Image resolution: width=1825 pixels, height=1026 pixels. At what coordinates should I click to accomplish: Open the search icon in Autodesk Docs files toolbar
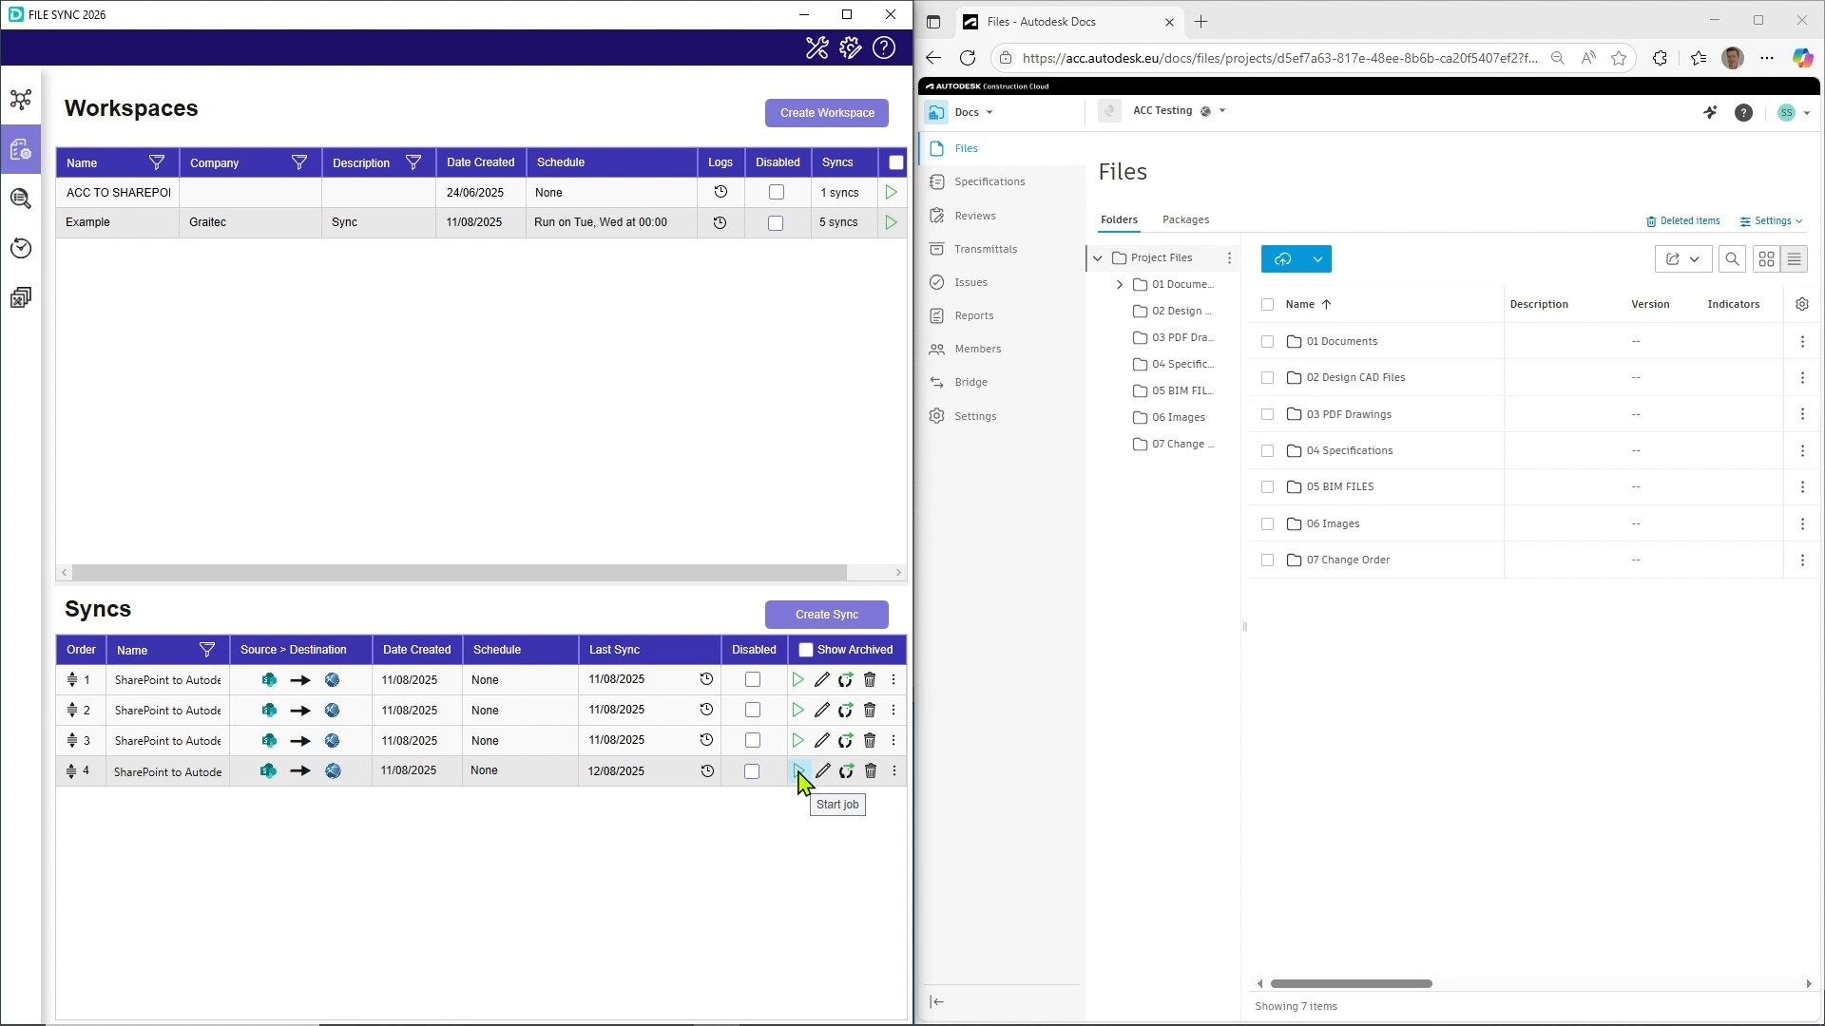tap(1732, 259)
